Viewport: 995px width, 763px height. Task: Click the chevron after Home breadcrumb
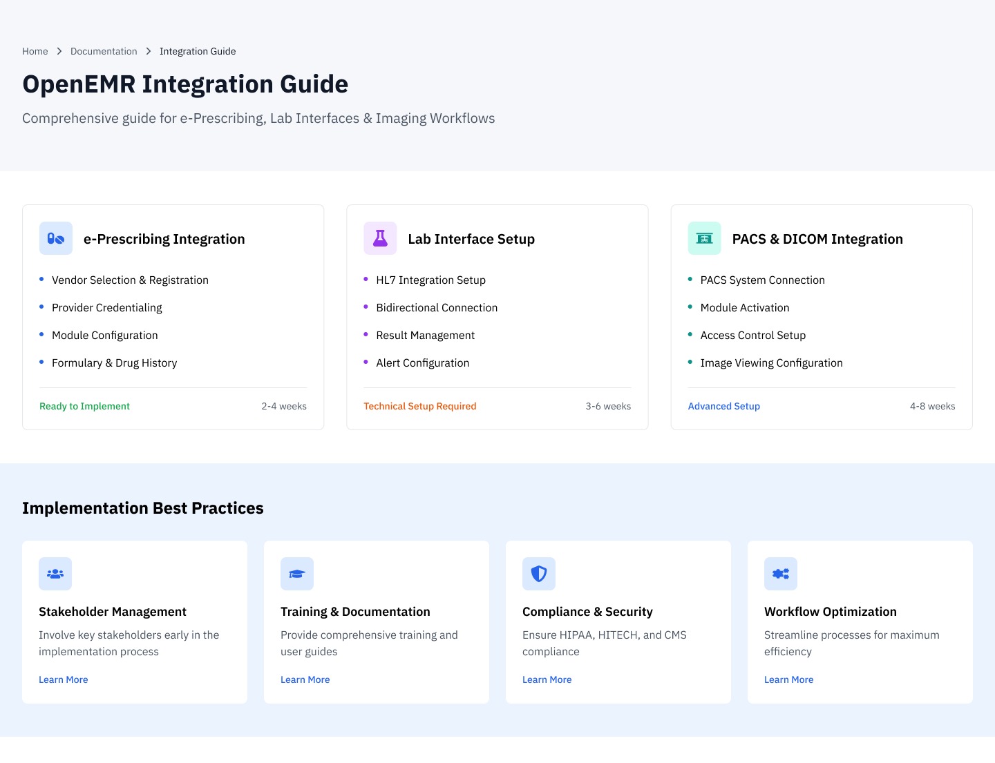[59, 51]
